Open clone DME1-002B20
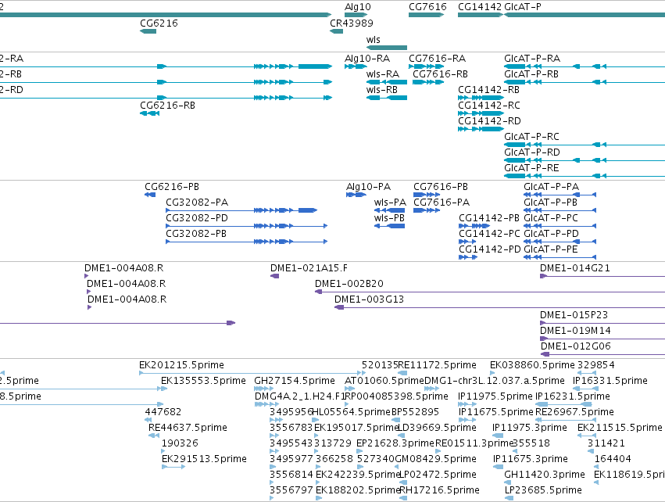 [x=349, y=284]
